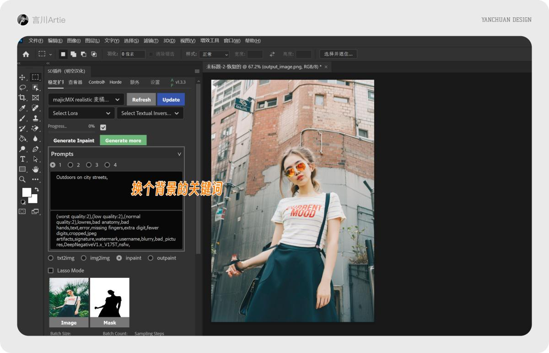Open the 滤镜 menu
Viewport: 549px width, 353px height.
(x=151, y=41)
